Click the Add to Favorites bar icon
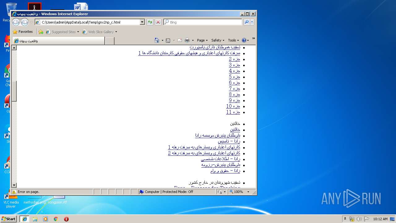 coord(41,32)
